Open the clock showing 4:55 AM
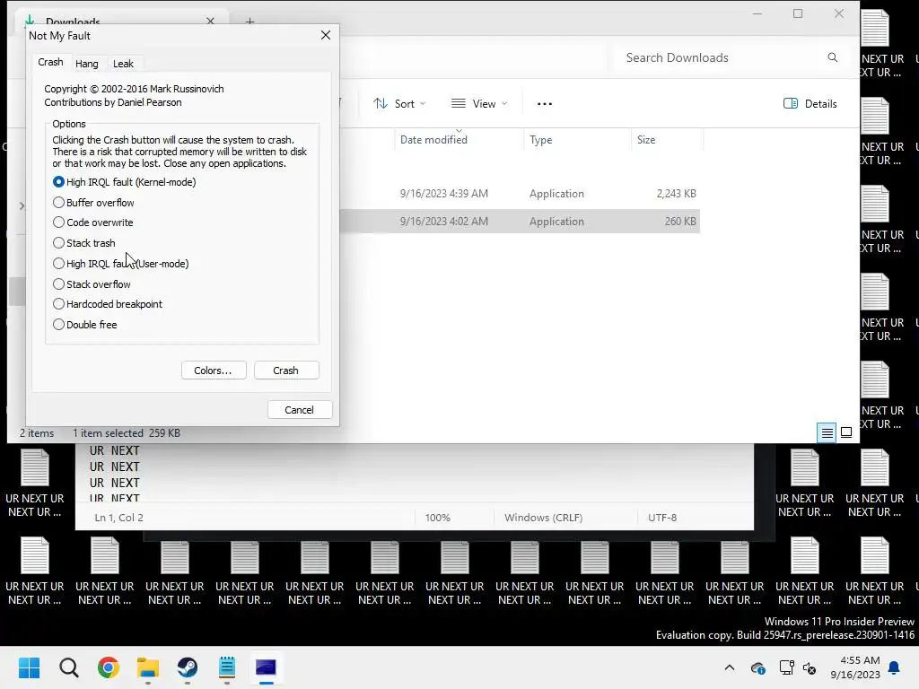919x689 pixels. click(855, 667)
